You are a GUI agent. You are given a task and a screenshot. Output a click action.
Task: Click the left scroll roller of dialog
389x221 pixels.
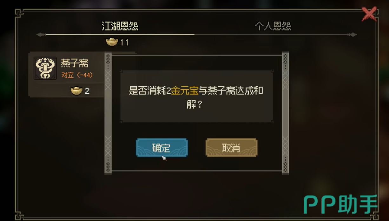tap(108, 113)
